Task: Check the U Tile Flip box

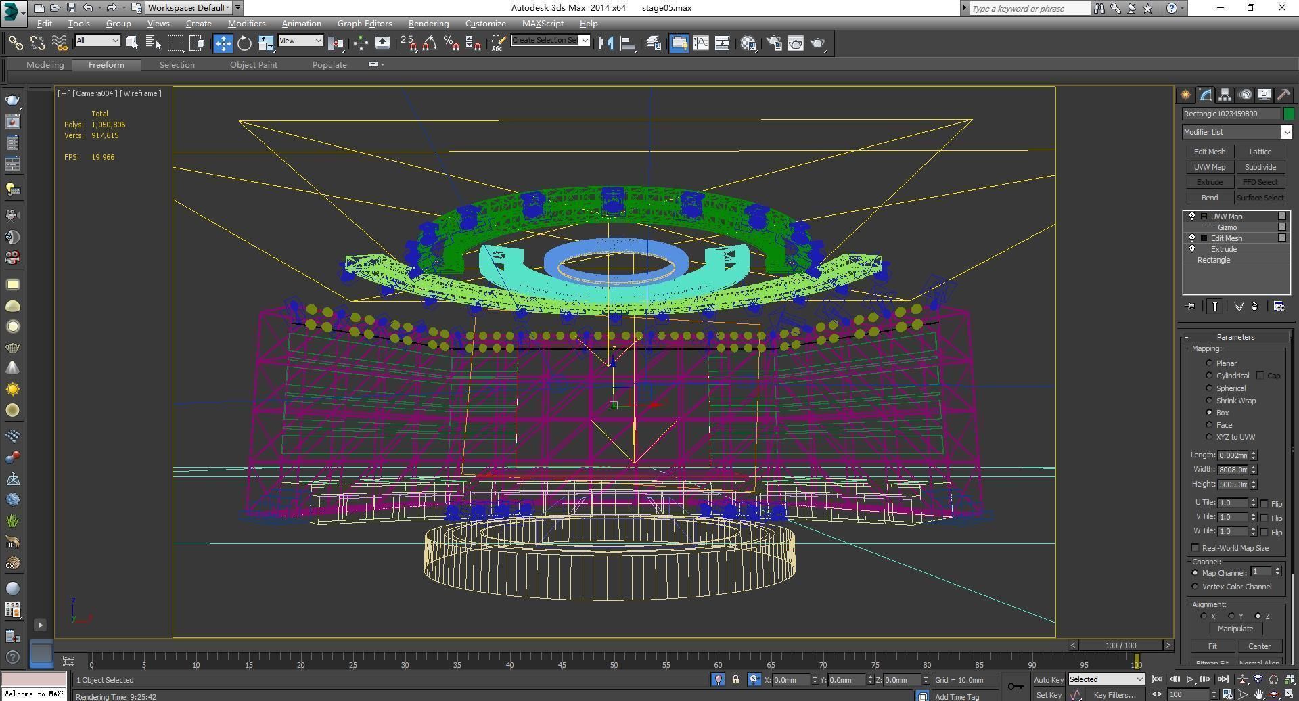Action: [x=1264, y=503]
